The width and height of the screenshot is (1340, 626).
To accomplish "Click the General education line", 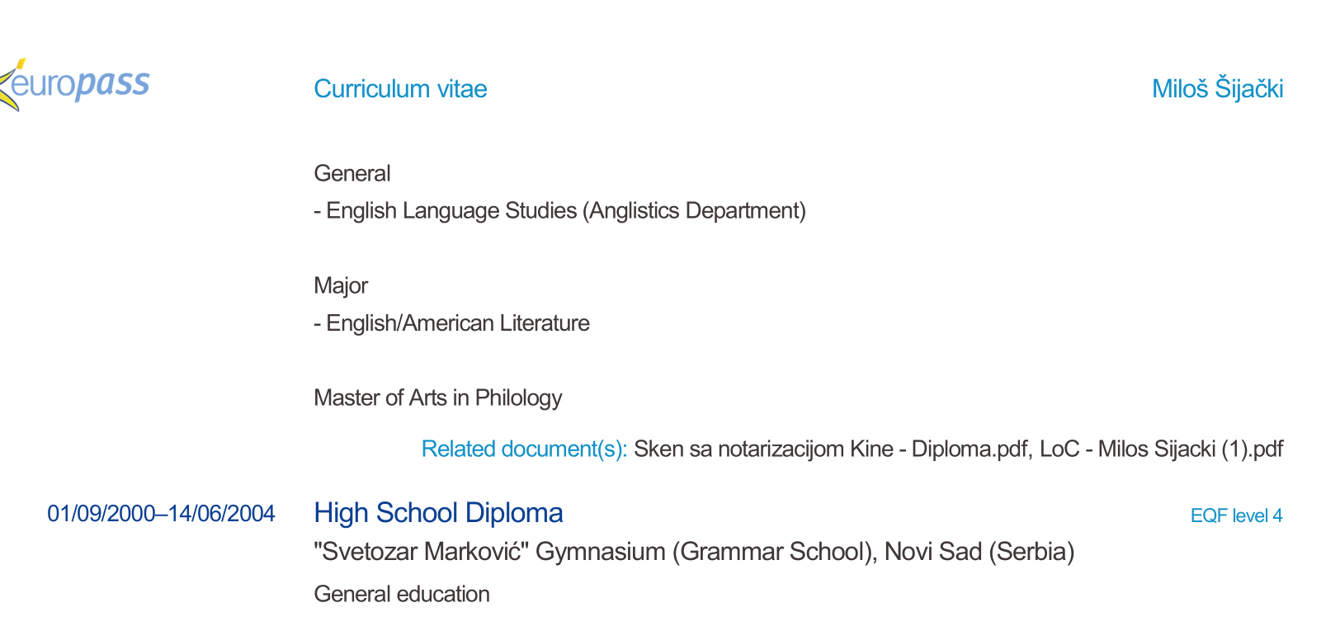I will (402, 595).
